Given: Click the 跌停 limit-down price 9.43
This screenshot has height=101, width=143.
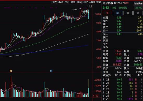Looking at the screenshot, I should (140, 51).
